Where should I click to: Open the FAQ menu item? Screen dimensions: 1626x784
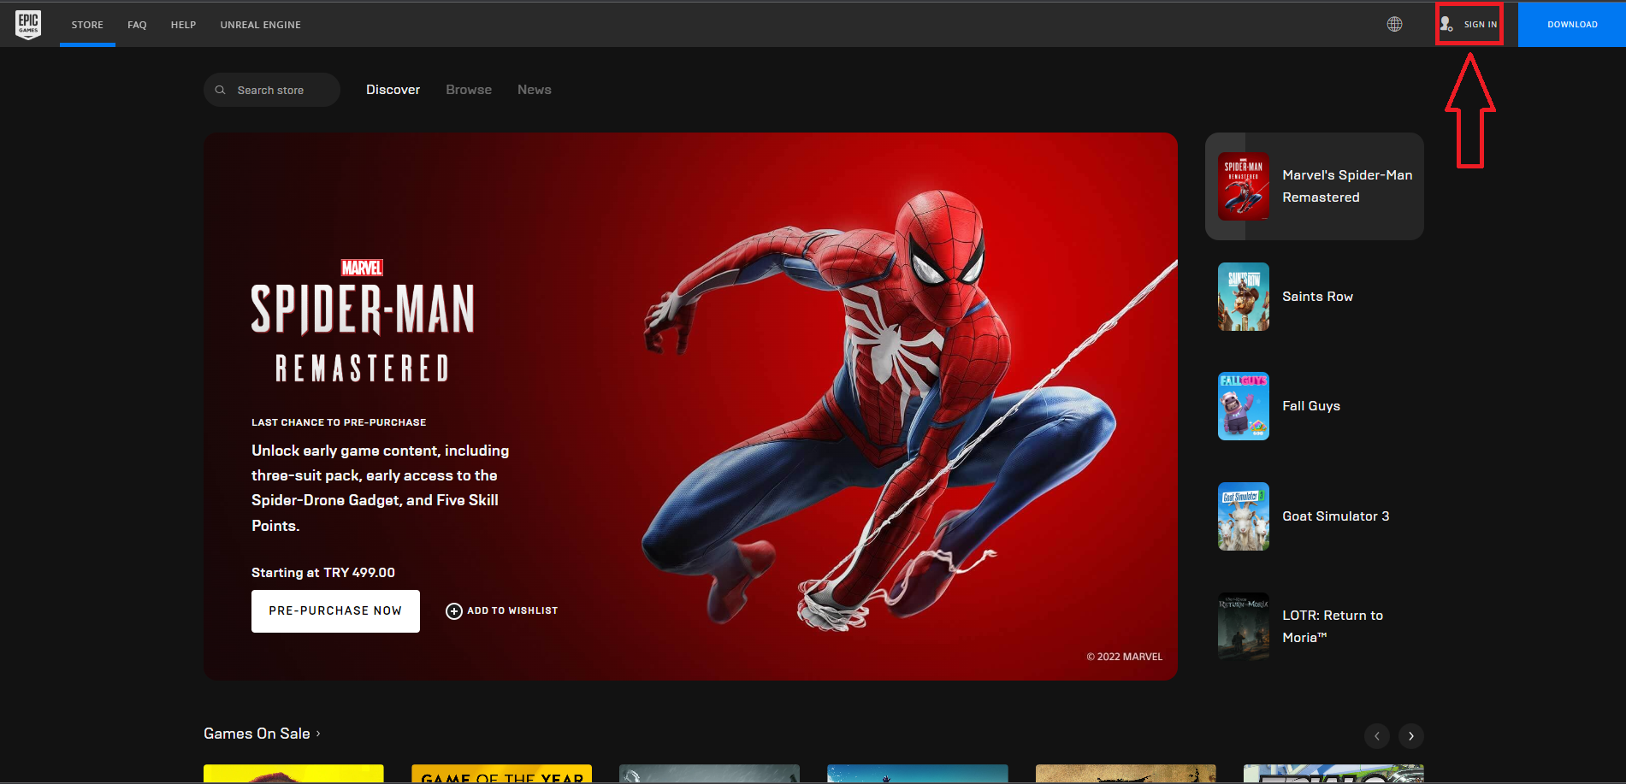[137, 25]
